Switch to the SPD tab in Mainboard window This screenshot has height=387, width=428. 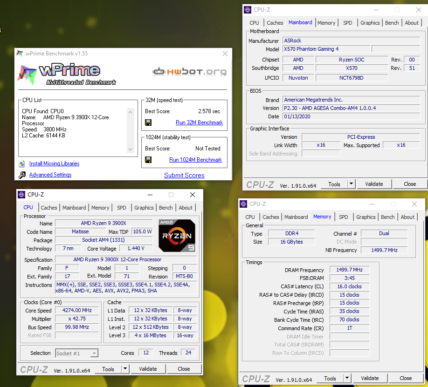pyautogui.click(x=347, y=23)
